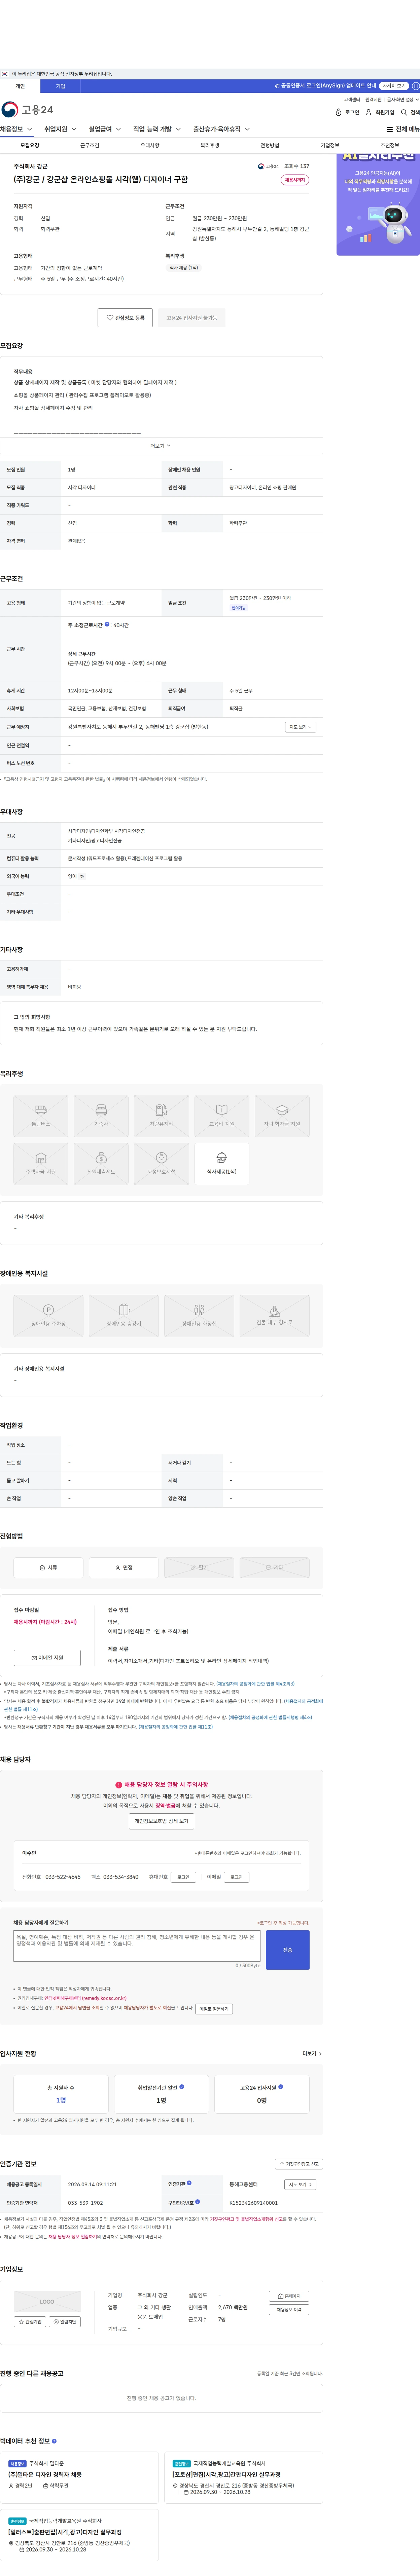This screenshot has height=2576, width=420.
Task: Click the 장애인용 주차장 facility icon
Action: click(48, 1316)
